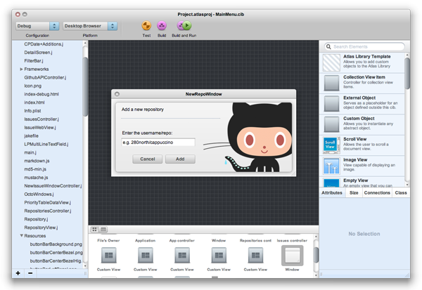
Task: Select buttonBarBackground.png resource
Action: tap(56, 244)
